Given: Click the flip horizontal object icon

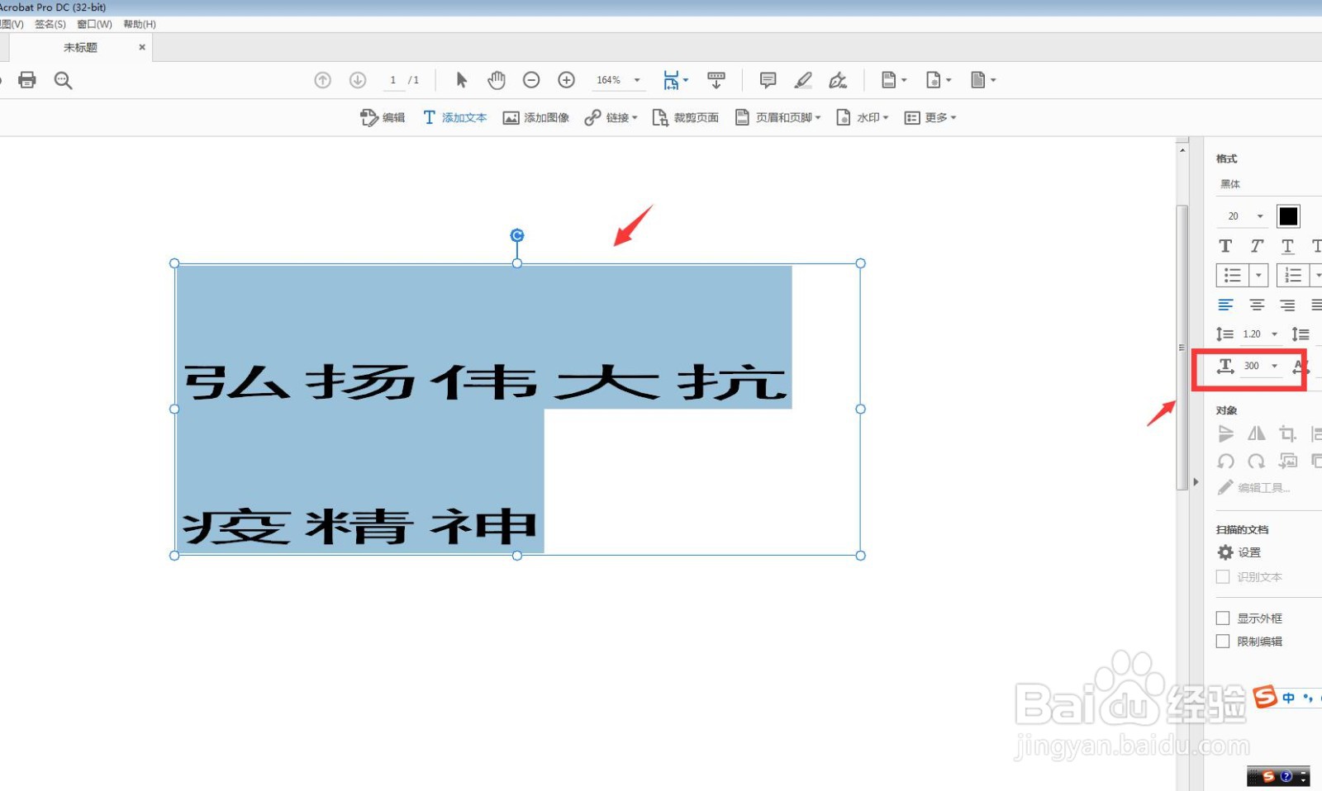Looking at the screenshot, I should pos(1257,433).
